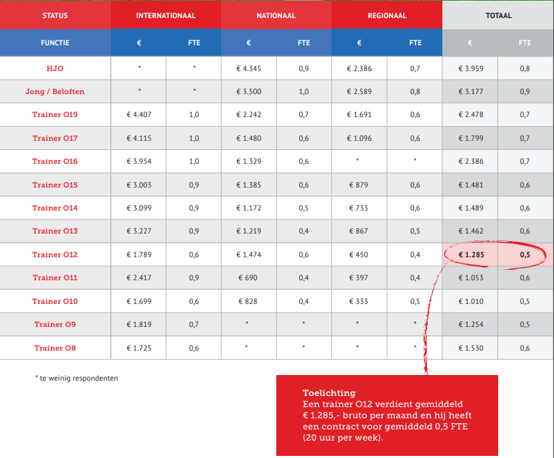Click the € 4.407 Trainer O19 cell

(x=139, y=114)
